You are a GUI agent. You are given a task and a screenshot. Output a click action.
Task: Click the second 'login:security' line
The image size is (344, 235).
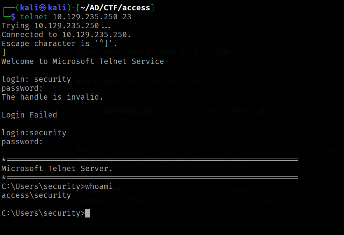[34, 133]
